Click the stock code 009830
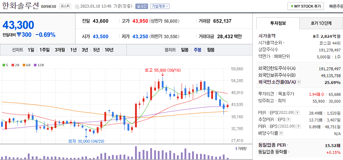Image resolution: width=343 pixels, height=160 pixels. pyautogui.click(x=49, y=6)
